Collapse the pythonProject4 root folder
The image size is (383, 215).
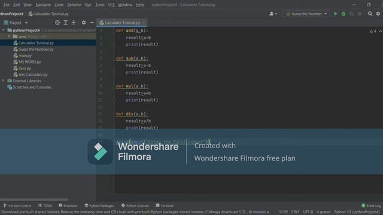point(3,30)
